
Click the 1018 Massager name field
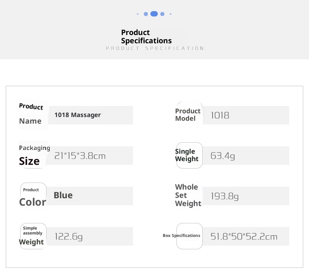coord(91,115)
